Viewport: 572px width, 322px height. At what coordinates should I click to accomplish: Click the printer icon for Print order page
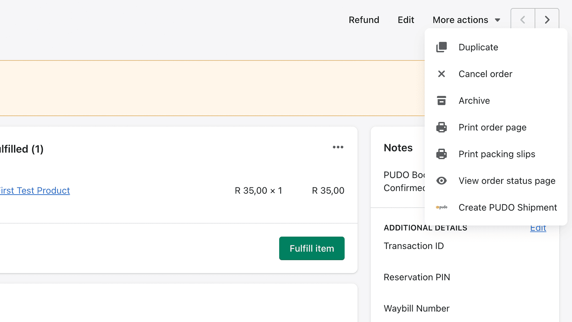point(442,127)
